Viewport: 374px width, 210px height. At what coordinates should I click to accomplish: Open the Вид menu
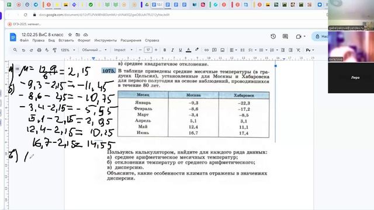pyautogui.click(x=51, y=40)
